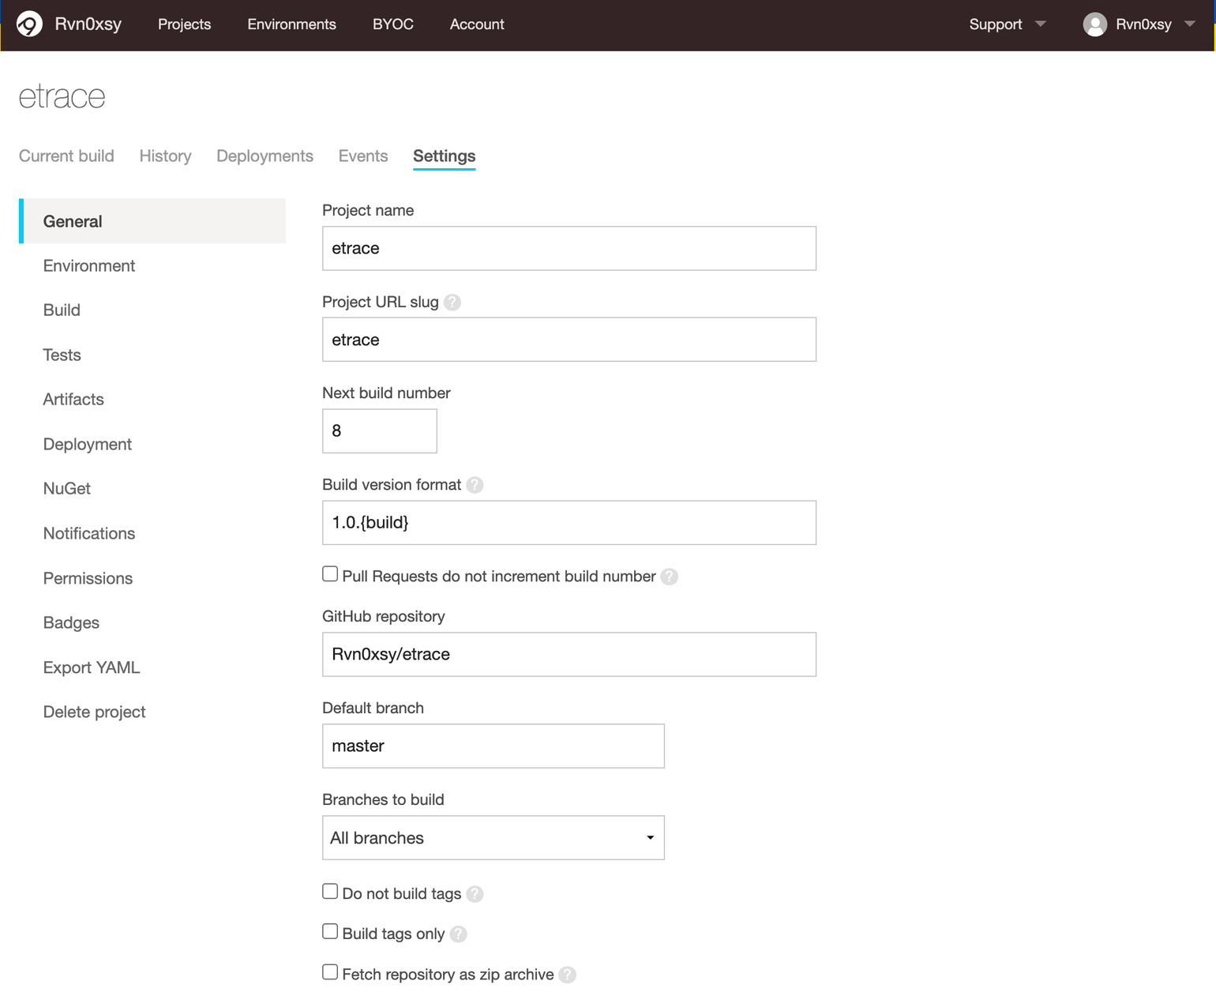This screenshot has height=992, width=1216.
Task: Go to Environment settings in sidebar
Action: click(89, 266)
